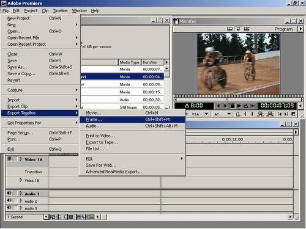Click the Mark In bracket icon
The width and height of the screenshot is (306, 229).
tap(245, 114)
